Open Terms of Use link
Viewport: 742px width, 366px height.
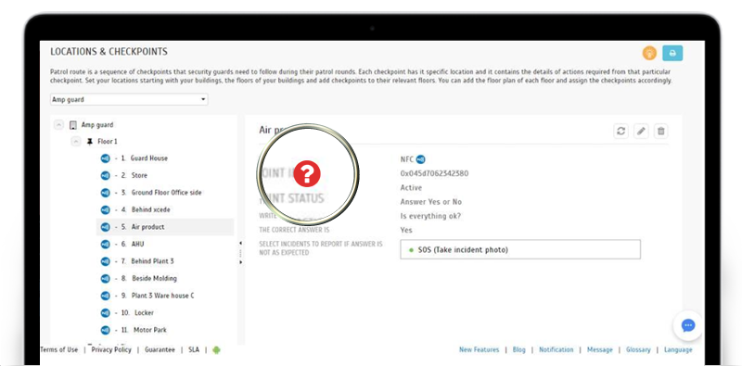tap(59, 350)
